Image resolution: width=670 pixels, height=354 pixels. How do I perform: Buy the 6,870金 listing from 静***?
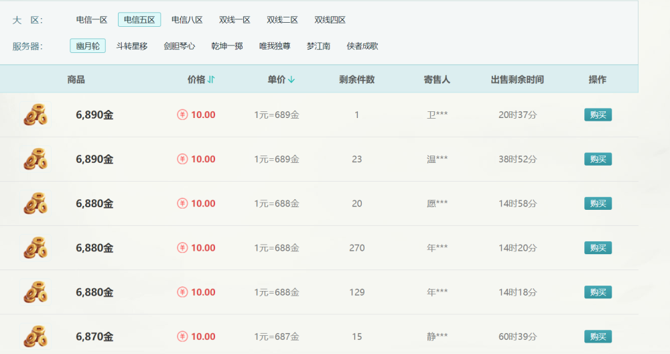[x=598, y=337]
